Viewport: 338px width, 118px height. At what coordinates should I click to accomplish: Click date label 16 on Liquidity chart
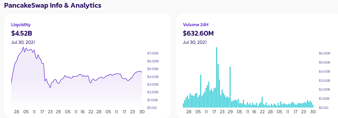click(83, 112)
